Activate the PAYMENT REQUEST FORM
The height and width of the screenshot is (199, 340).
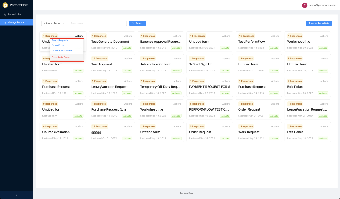(225, 93)
